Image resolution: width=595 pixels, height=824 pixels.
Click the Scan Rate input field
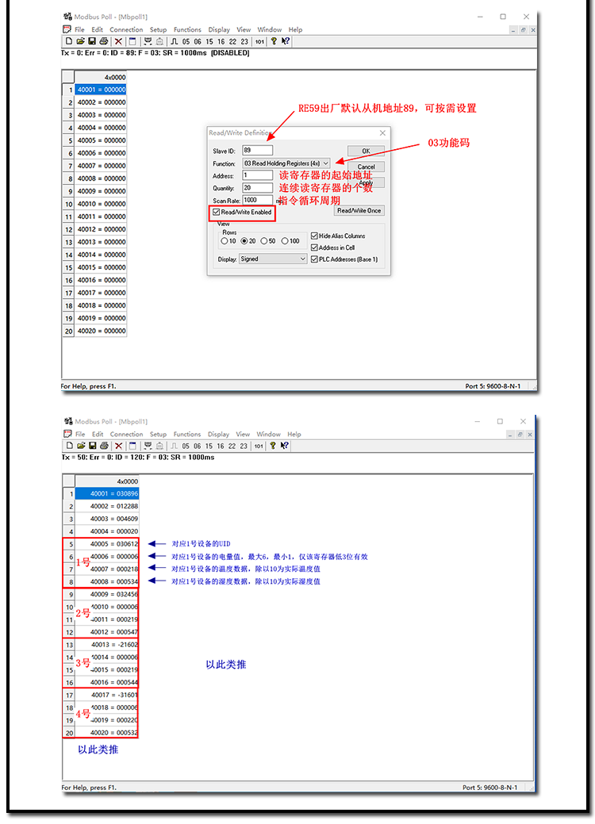pyautogui.click(x=258, y=200)
